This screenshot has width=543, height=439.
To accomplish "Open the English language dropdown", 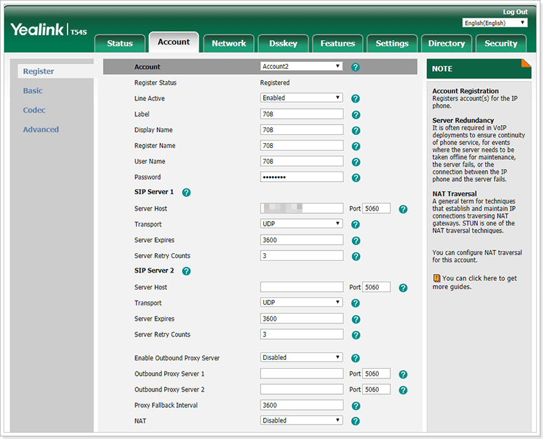I will pos(494,23).
